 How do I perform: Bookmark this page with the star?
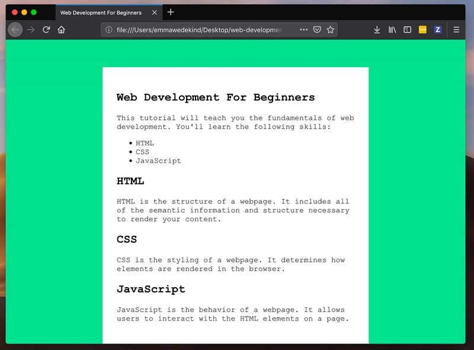pyautogui.click(x=331, y=30)
